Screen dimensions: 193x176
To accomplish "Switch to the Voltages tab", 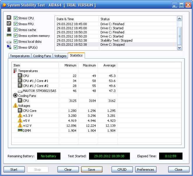I will (x=60, y=56).
